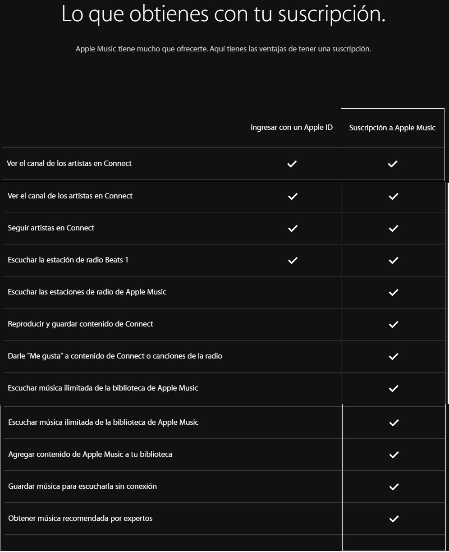Screen dimensions: 449x552
Task: Click the "Lo que obtienes con tu suscripción" heading
Action: (x=224, y=14)
